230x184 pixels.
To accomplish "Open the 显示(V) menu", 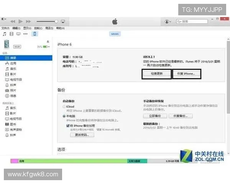I will (x=27, y=28).
